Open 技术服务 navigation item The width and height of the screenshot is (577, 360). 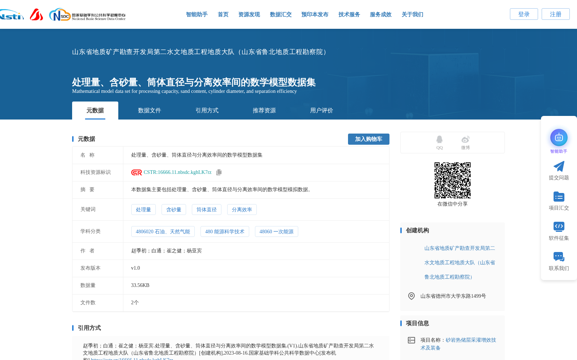pos(349,14)
